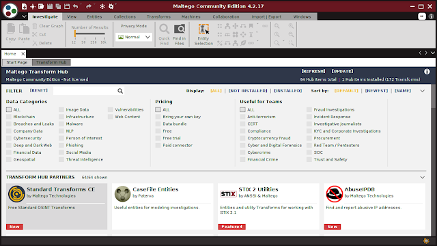Enable the Cybersecurity category filter

(9, 138)
